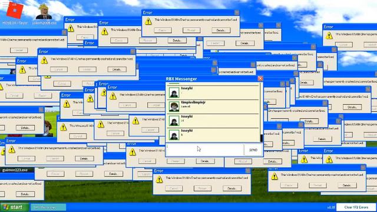Viewport: 377px width, 212px height.
Task: Focus the RBX Messenger message input box
Action: coord(204,150)
